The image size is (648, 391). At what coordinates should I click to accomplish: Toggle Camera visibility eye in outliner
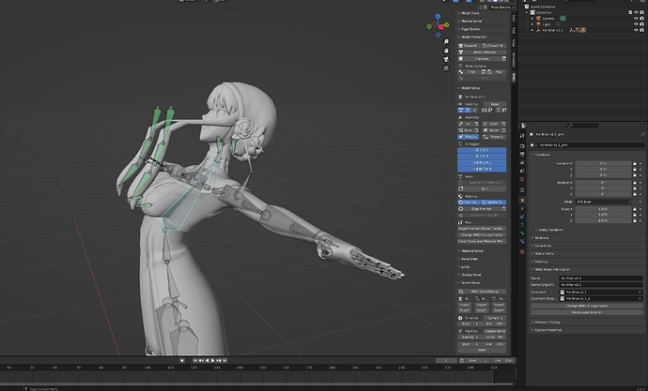[x=636, y=18]
